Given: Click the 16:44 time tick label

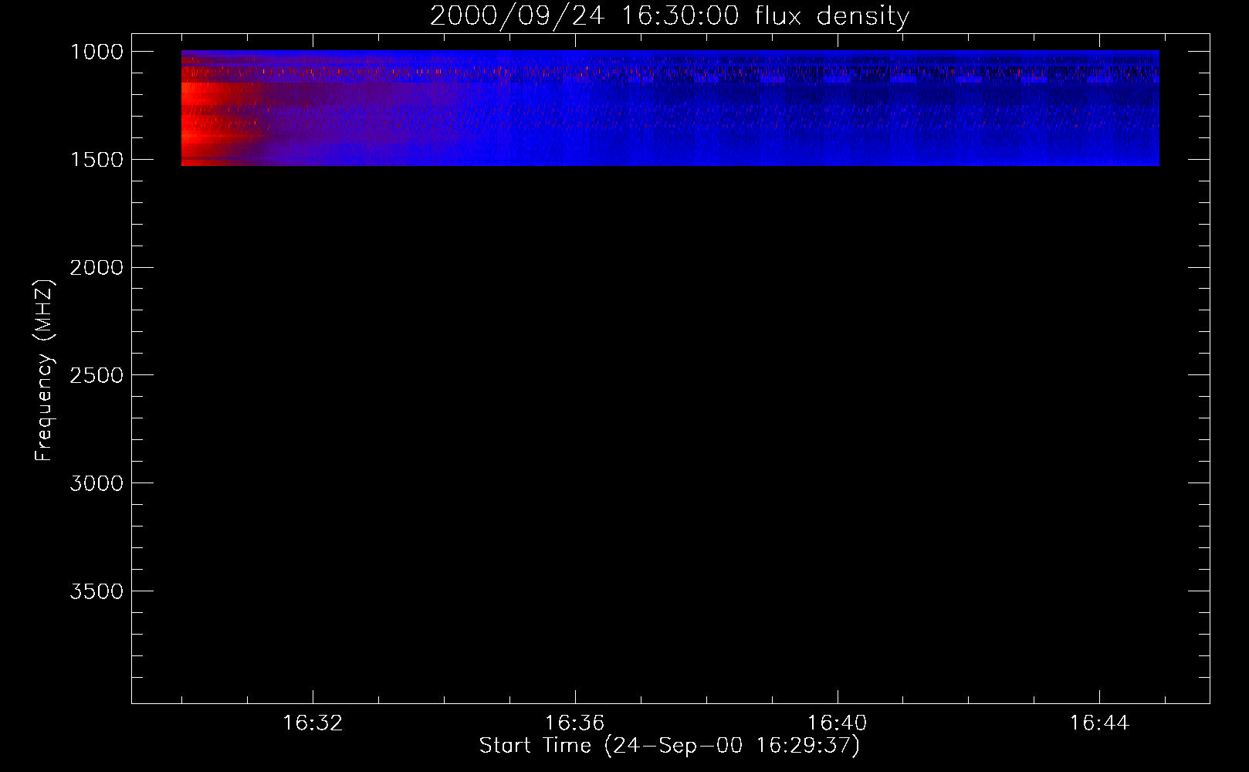Looking at the screenshot, I should pos(1099,723).
